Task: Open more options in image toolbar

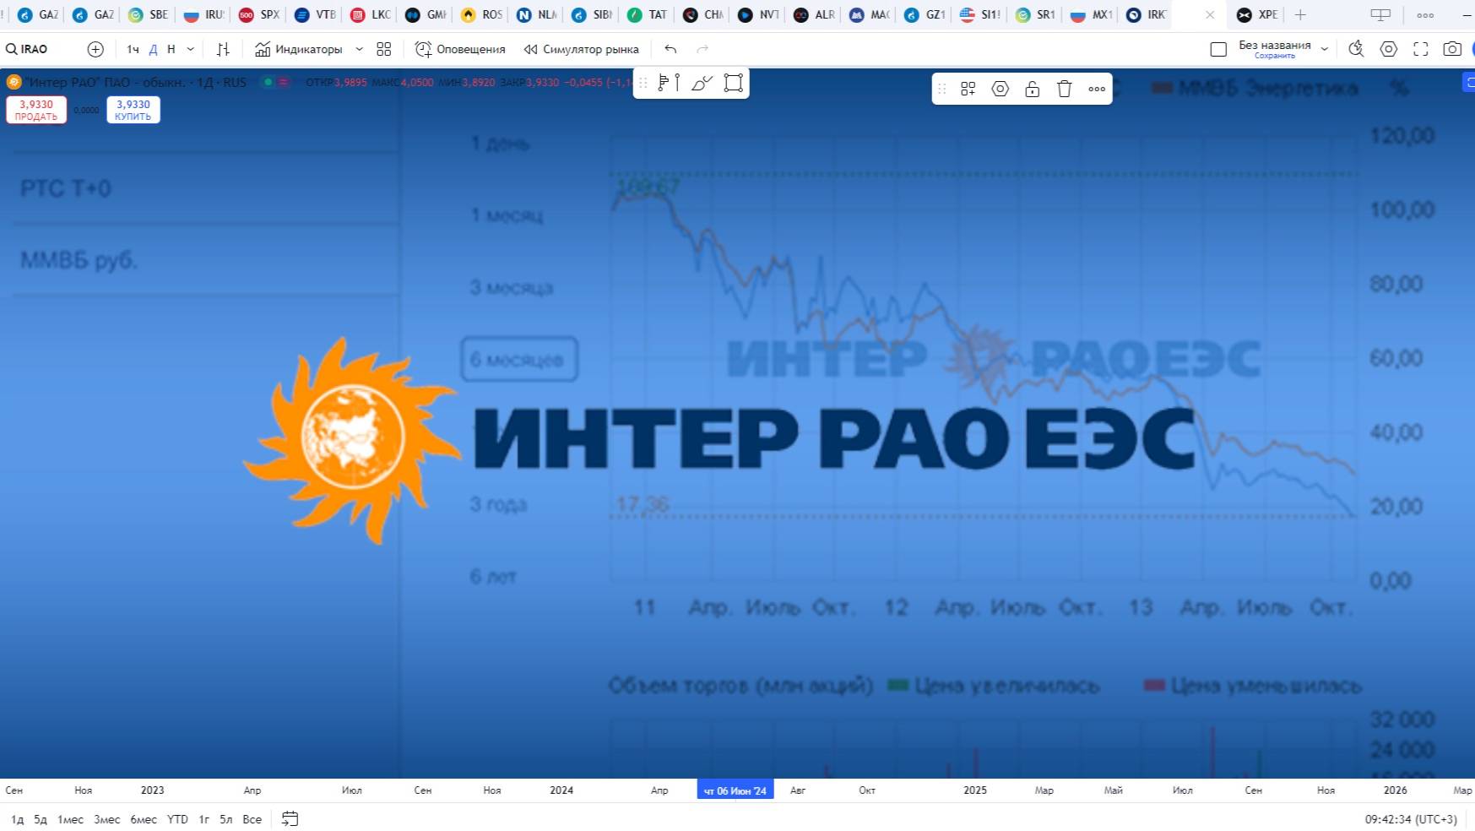Action: 1097,89
